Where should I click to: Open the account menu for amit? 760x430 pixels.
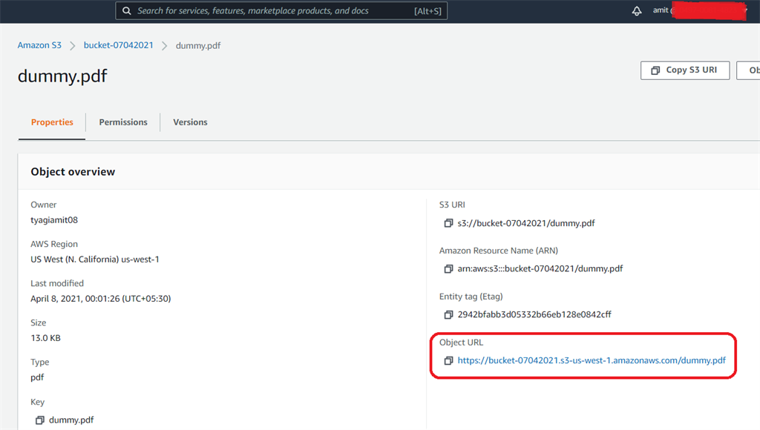(x=660, y=10)
